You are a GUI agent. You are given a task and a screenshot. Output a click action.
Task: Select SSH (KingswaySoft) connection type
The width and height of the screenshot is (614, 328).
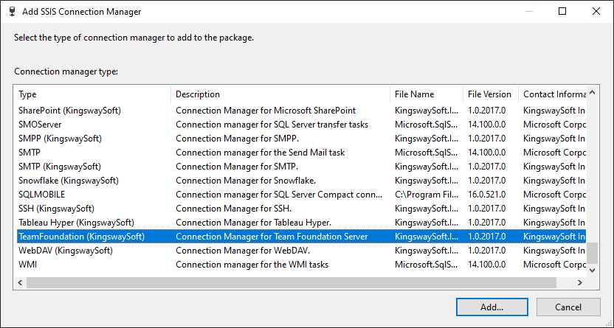pyautogui.click(x=56, y=209)
